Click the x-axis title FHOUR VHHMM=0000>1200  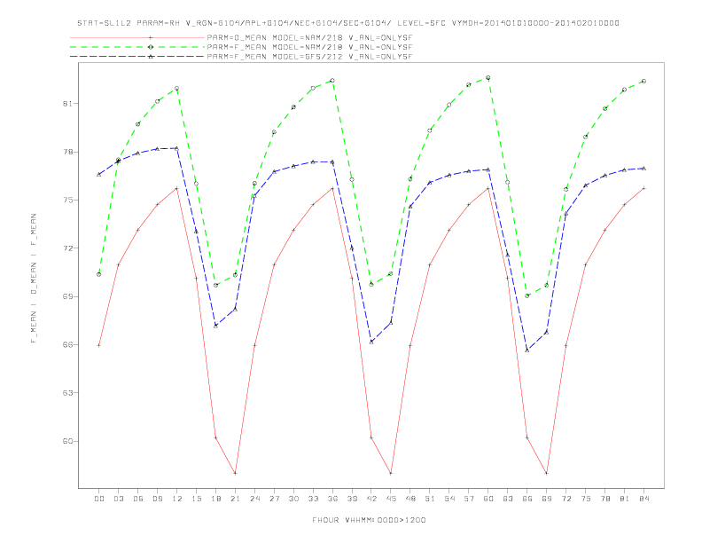pyautogui.click(x=369, y=520)
